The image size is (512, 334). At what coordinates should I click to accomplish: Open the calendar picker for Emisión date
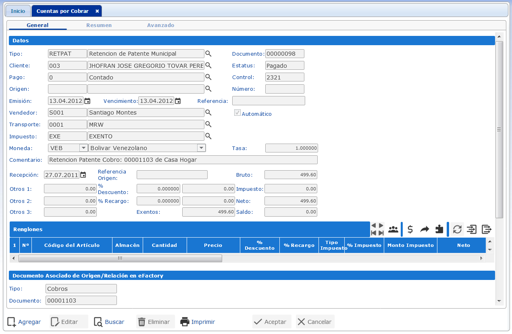click(x=87, y=101)
